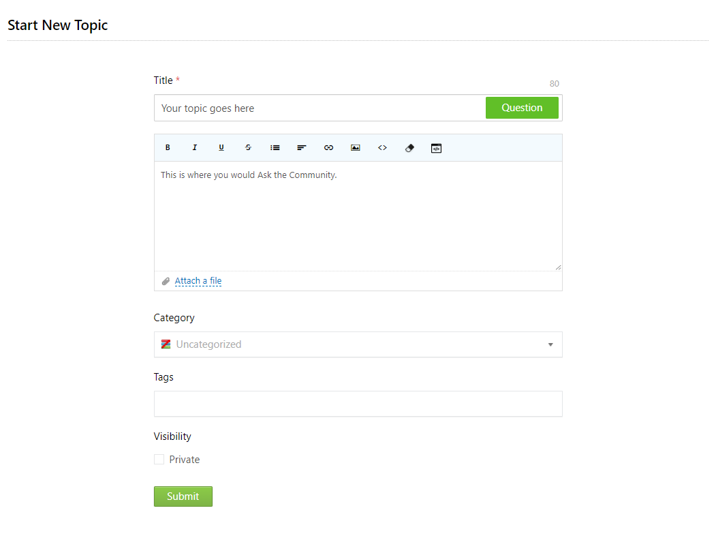Apply underline formatting
The width and height of the screenshot is (716, 534).
[x=221, y=148]
